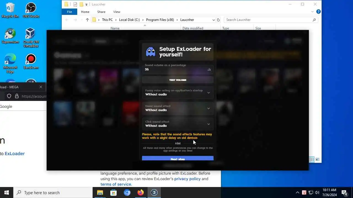353x198 pixels.
Task: Click the search magnifier icon in File Explorer
Action: click(x=314, y=20)
